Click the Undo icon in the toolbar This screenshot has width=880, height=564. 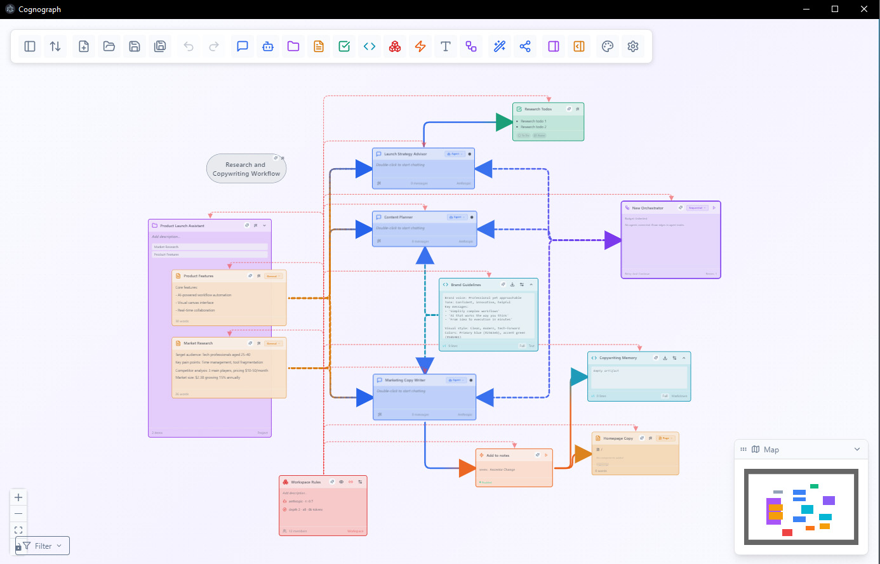(189, 46)
